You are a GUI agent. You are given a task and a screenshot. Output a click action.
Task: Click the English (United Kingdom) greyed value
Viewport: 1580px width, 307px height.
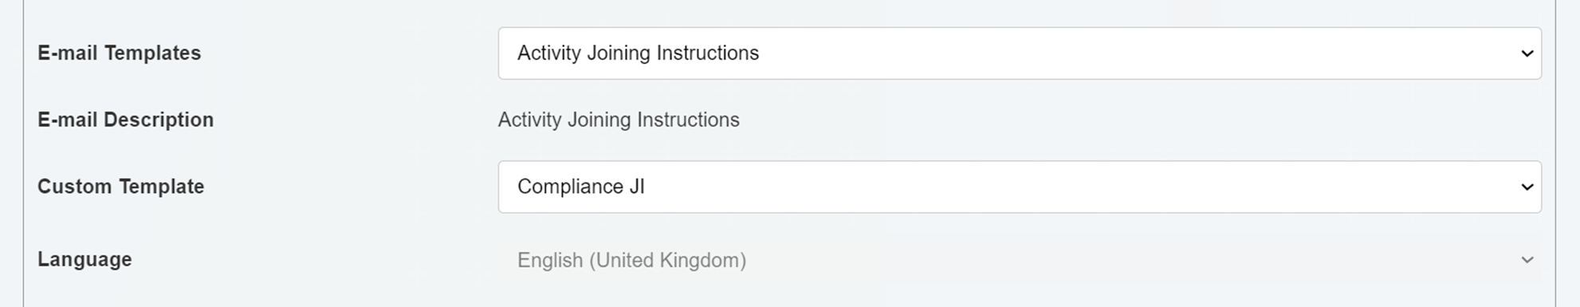(631, 260)
